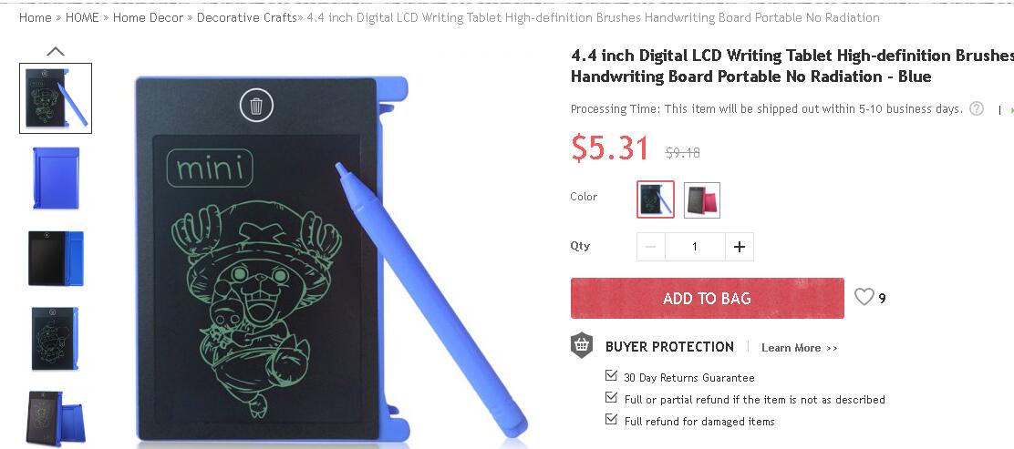
Task: Decrease quantity with the minus button
Action: coord(651,247)
